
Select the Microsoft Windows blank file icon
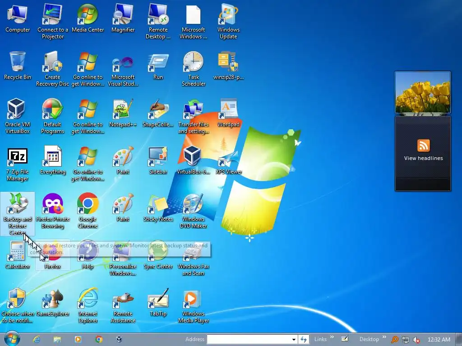tap(193, 21)
